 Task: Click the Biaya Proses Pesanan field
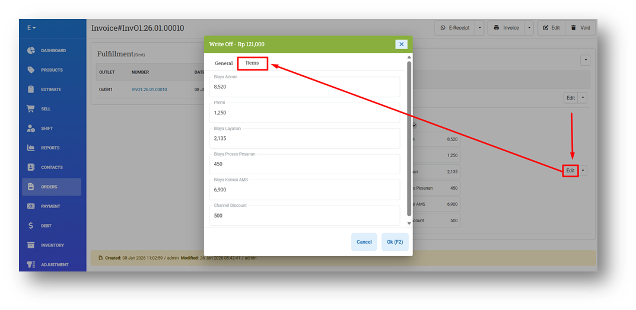tap(304, 164)
